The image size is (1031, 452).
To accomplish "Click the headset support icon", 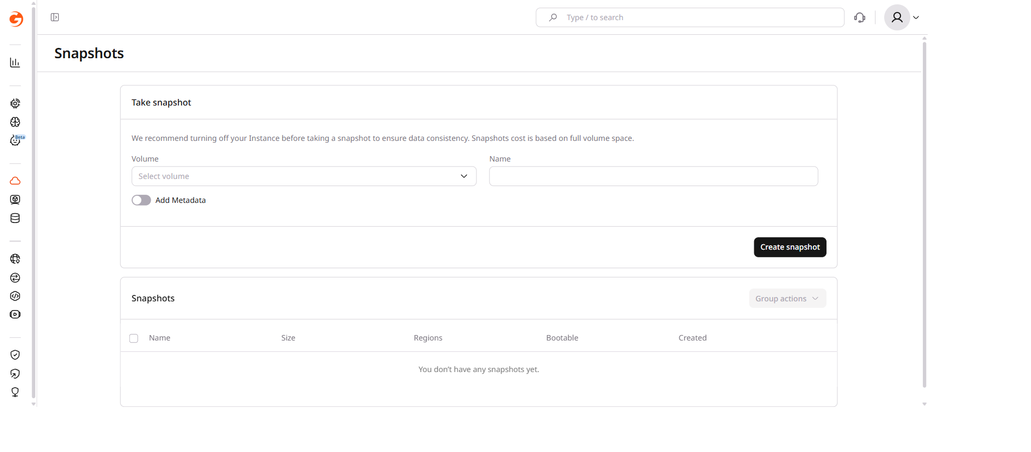I will [x=860, y=17].
